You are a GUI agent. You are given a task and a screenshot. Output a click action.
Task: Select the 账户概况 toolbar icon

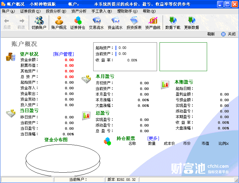[x=59, y=20]
